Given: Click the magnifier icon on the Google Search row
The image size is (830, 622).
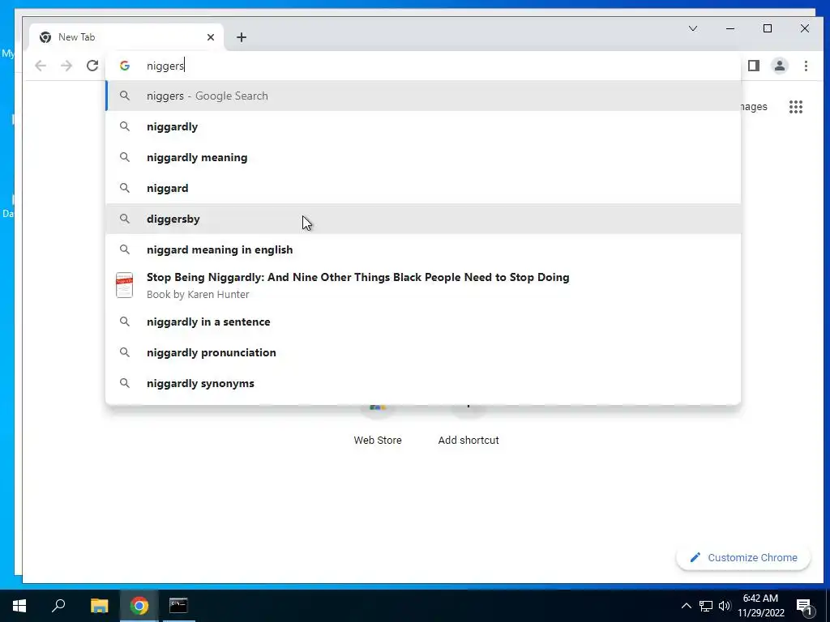Looking at the screenshot, I should tap(124, 96).
